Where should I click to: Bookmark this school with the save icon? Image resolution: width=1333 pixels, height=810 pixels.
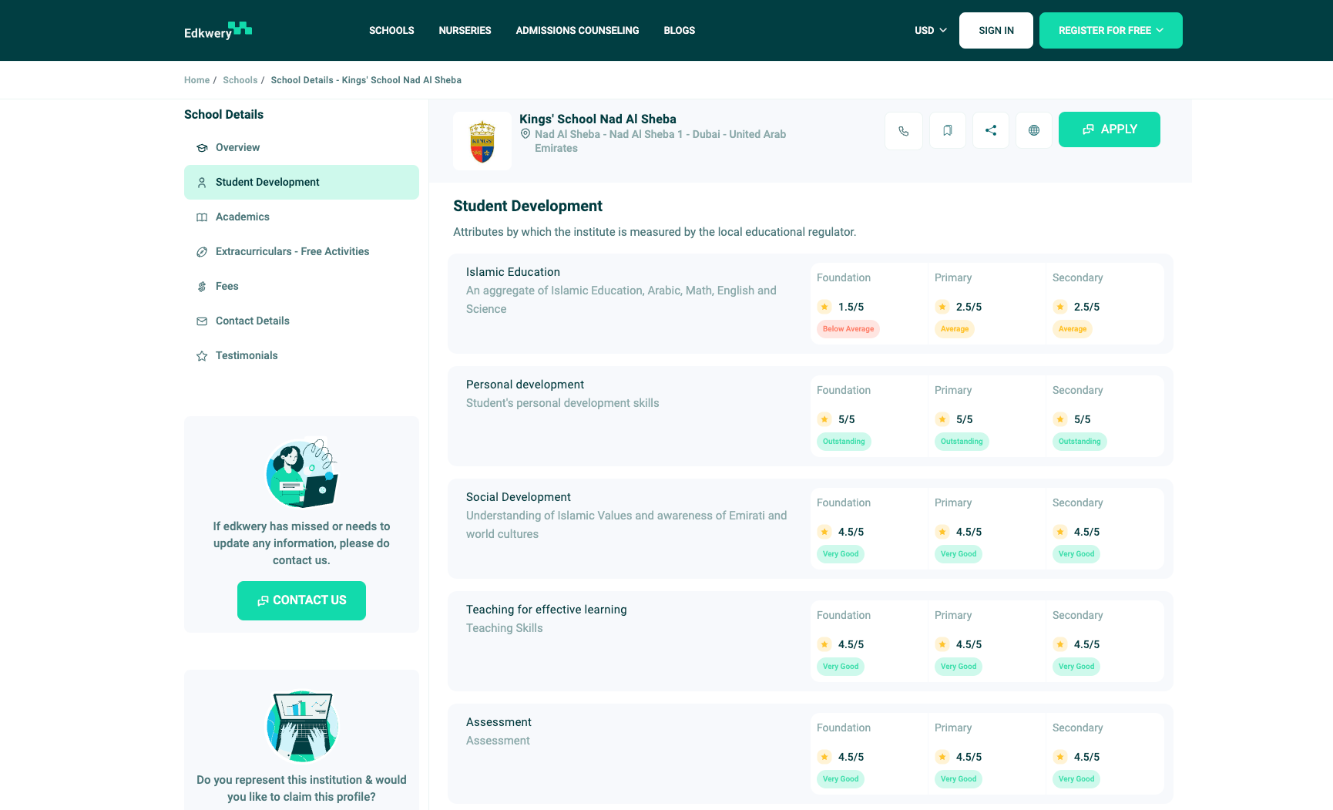pyautogui.click(x=947, y=130)
